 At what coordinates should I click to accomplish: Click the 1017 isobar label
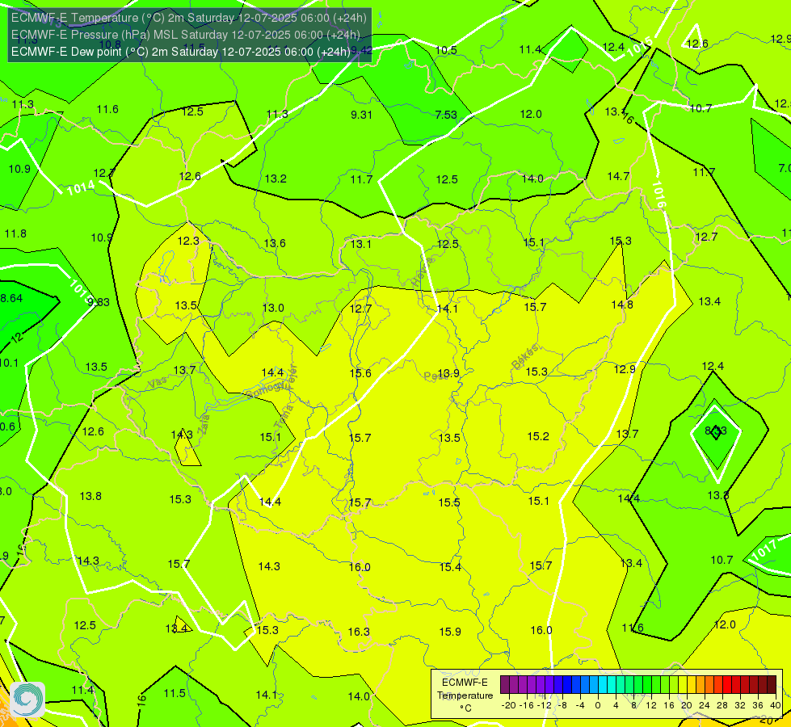[764, 549]
